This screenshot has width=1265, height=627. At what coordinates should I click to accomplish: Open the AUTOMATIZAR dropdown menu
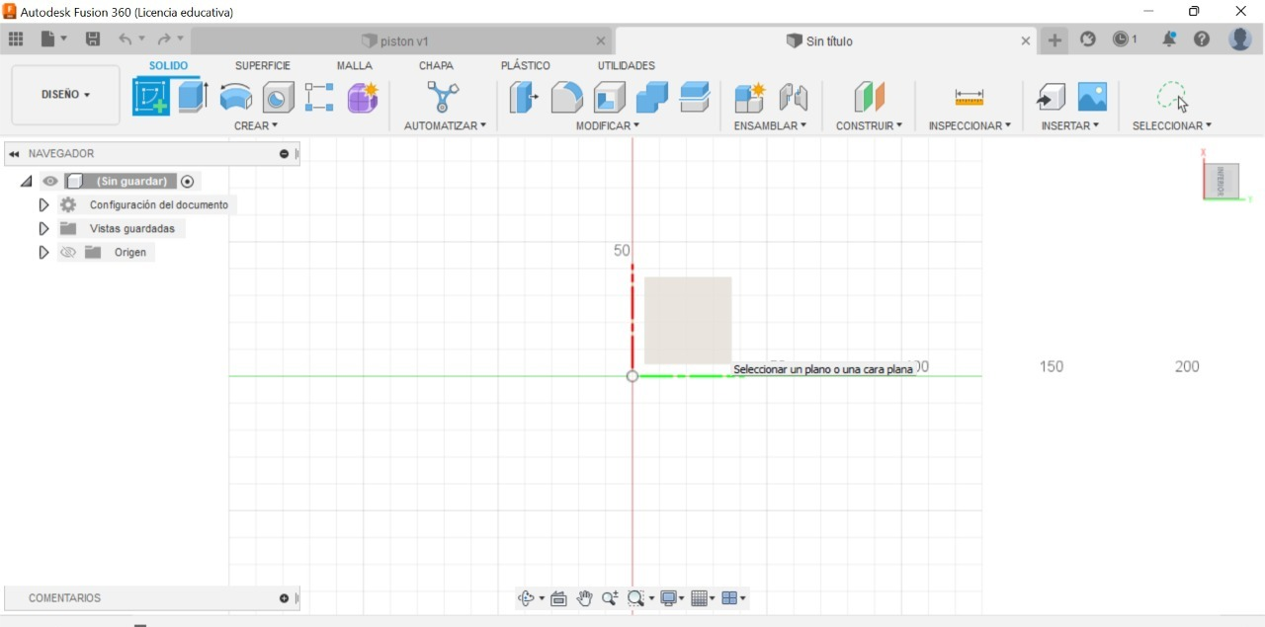tap(445, 125)
